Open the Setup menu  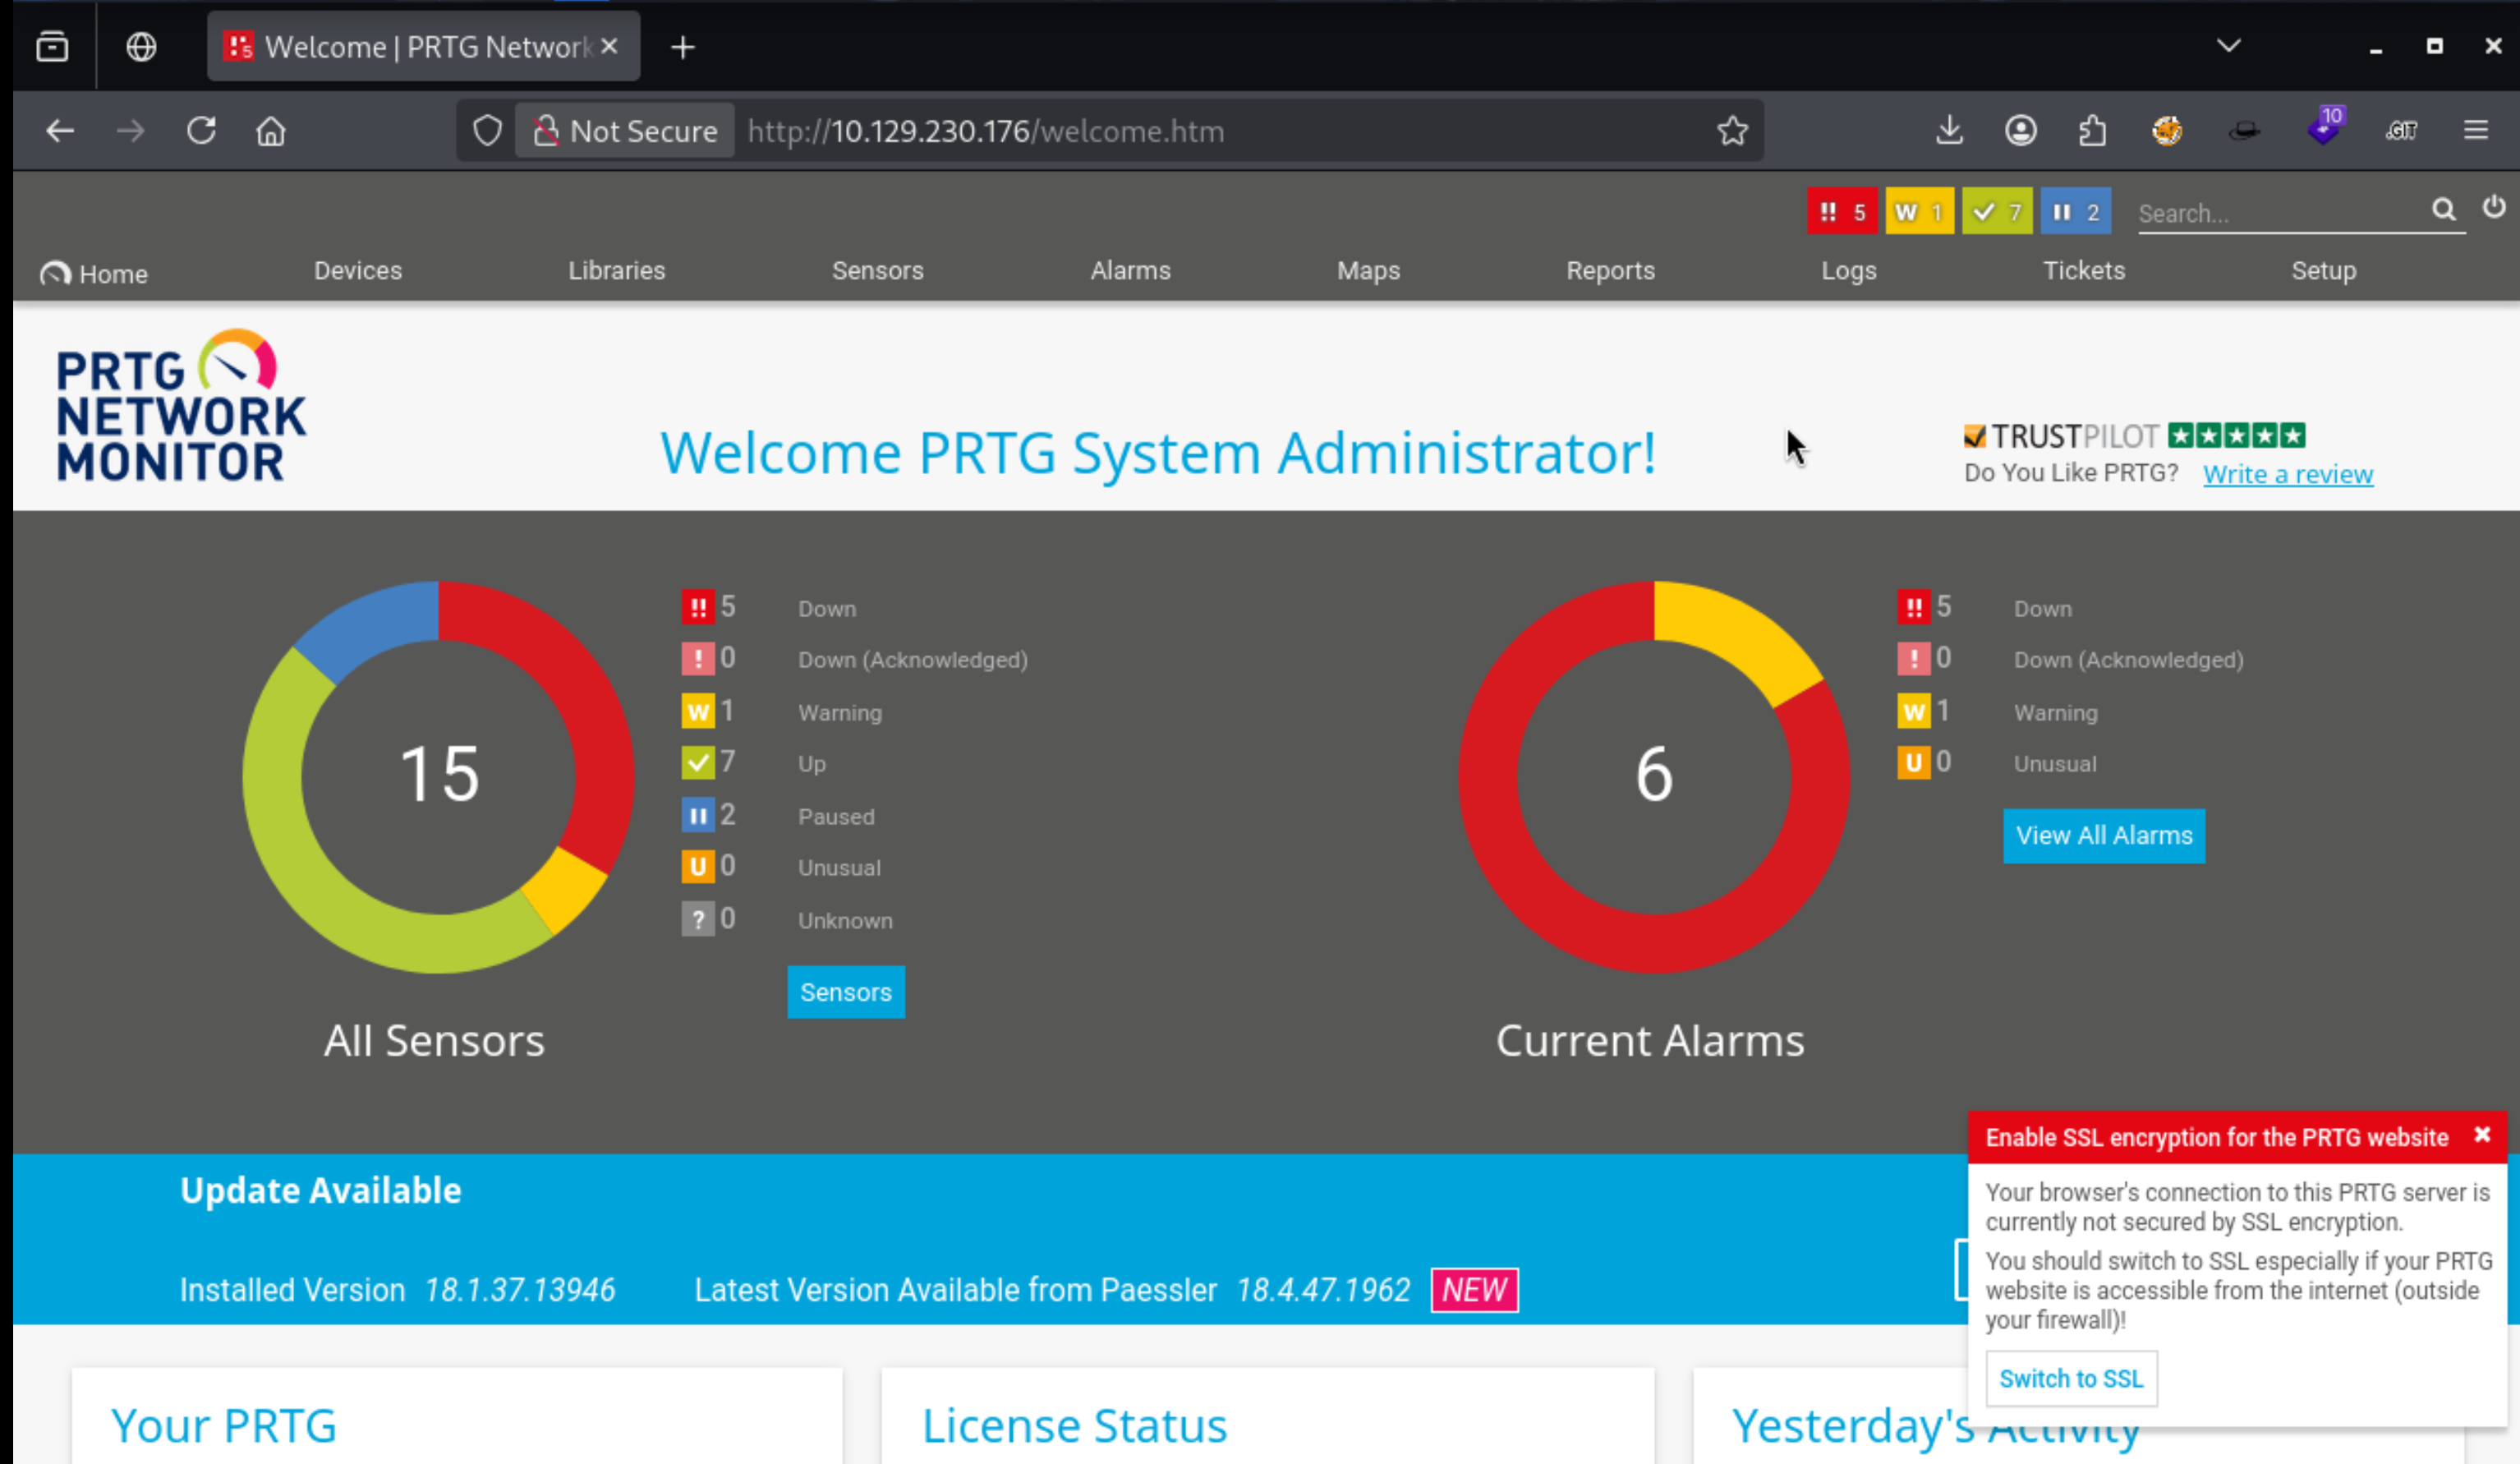2323,270
